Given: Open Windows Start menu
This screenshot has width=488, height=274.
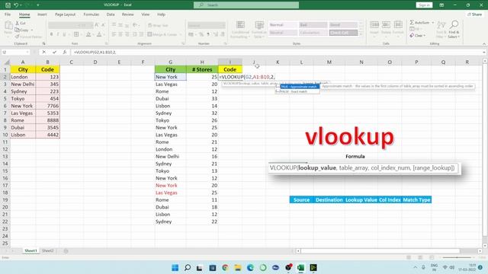Looking at the screenshot, I should [175, 267].
